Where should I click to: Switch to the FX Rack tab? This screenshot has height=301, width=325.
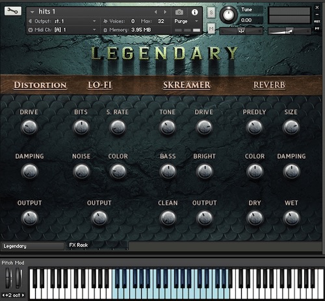(x=97, y=245)
